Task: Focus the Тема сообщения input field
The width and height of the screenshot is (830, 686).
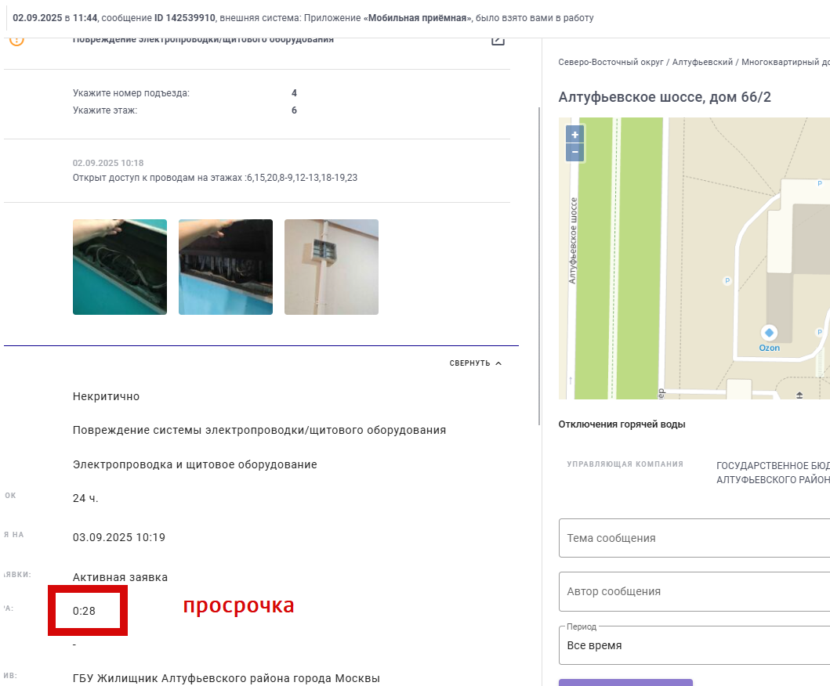Action: pyautogui.click(x=694, y=538)
